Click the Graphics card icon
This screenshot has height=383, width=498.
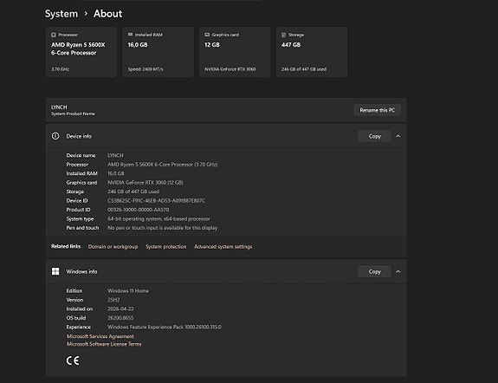click(x=207, y=35)
